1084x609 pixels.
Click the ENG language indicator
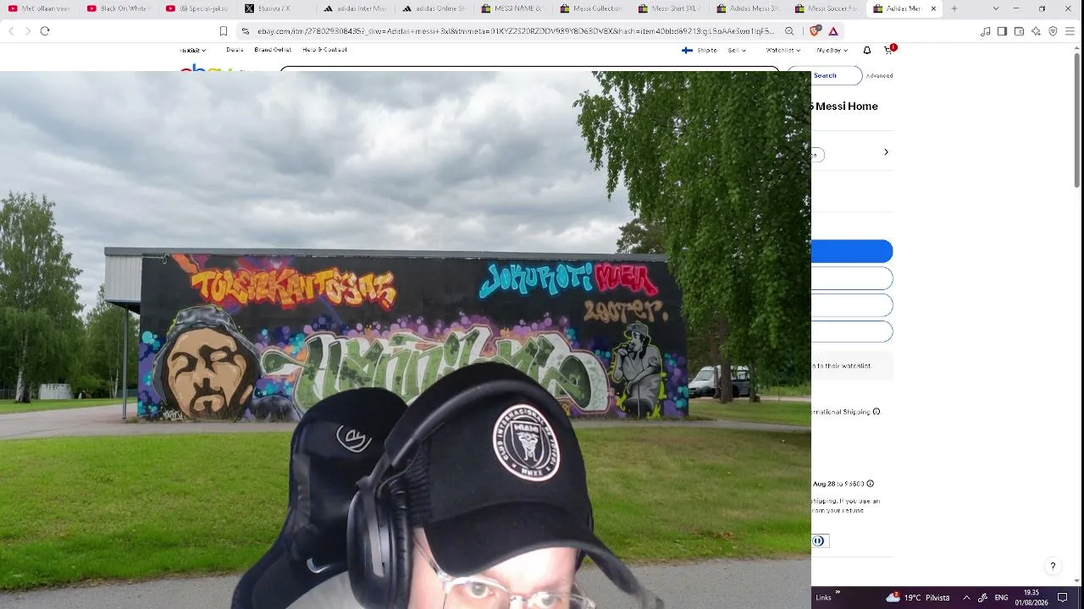(1001, 597)
